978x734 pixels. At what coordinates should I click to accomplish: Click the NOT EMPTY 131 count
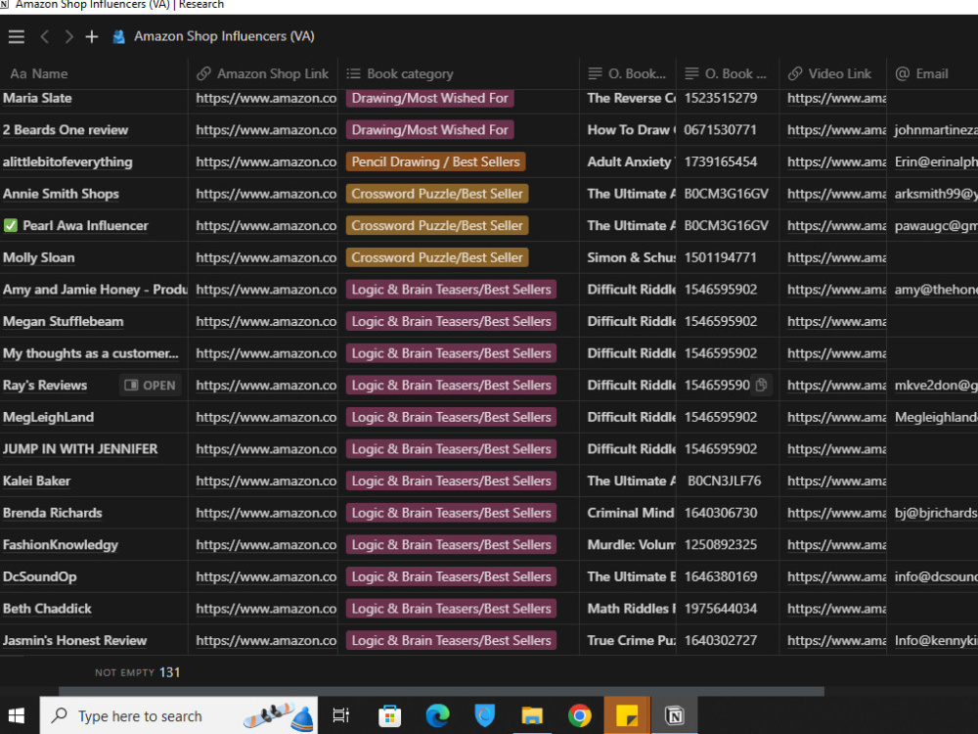pos(137,672)
